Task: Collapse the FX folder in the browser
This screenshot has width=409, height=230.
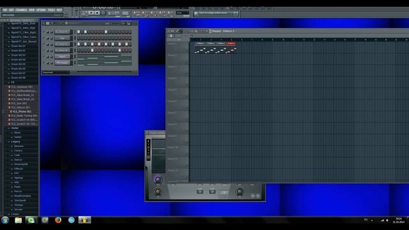Action: [x=13, y=82]
